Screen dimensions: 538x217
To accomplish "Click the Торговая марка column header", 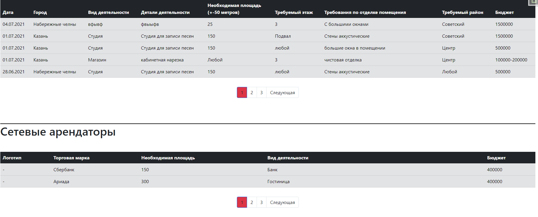I will click(72, 158).
